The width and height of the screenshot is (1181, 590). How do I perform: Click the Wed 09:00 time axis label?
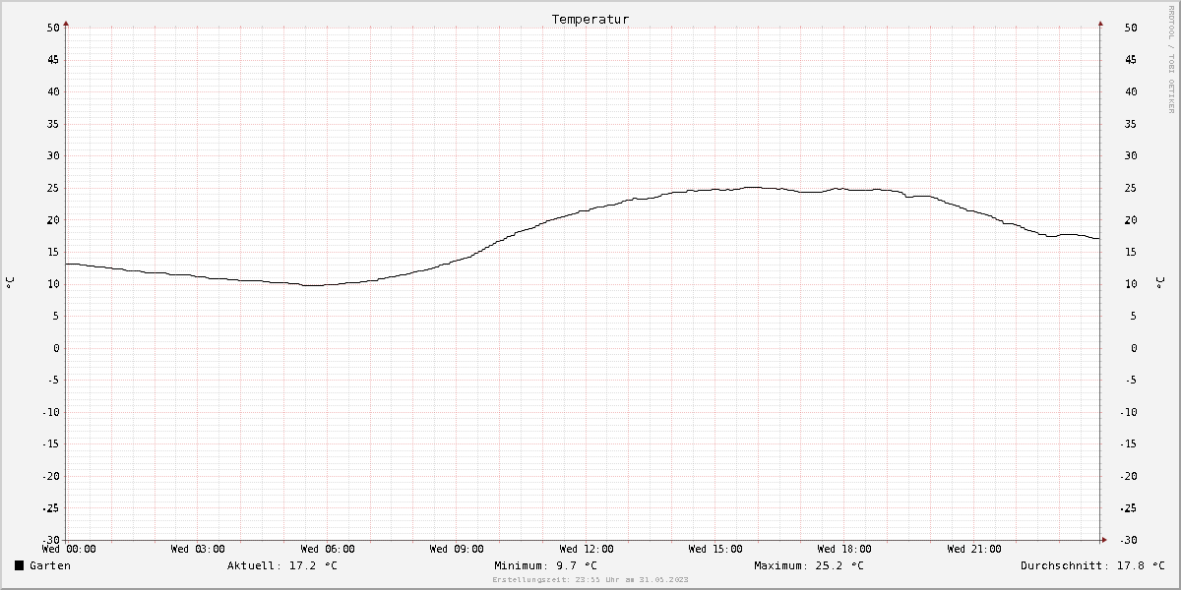pos(457,549)
